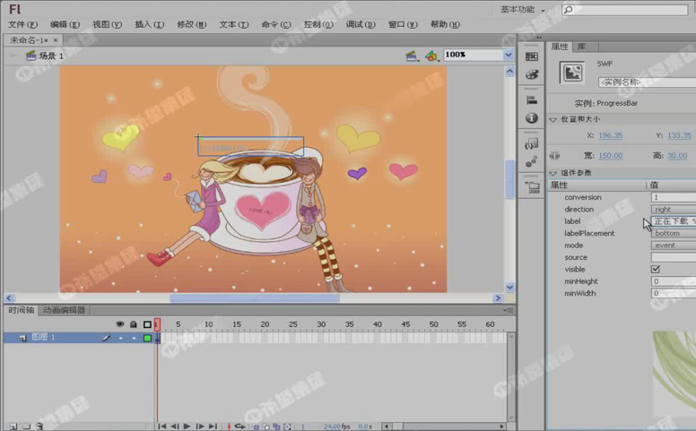Image resolution: width=696 pixels, height=431 pixels.
Task: Open the Color palette panel icon
Action: click(532, 74)
